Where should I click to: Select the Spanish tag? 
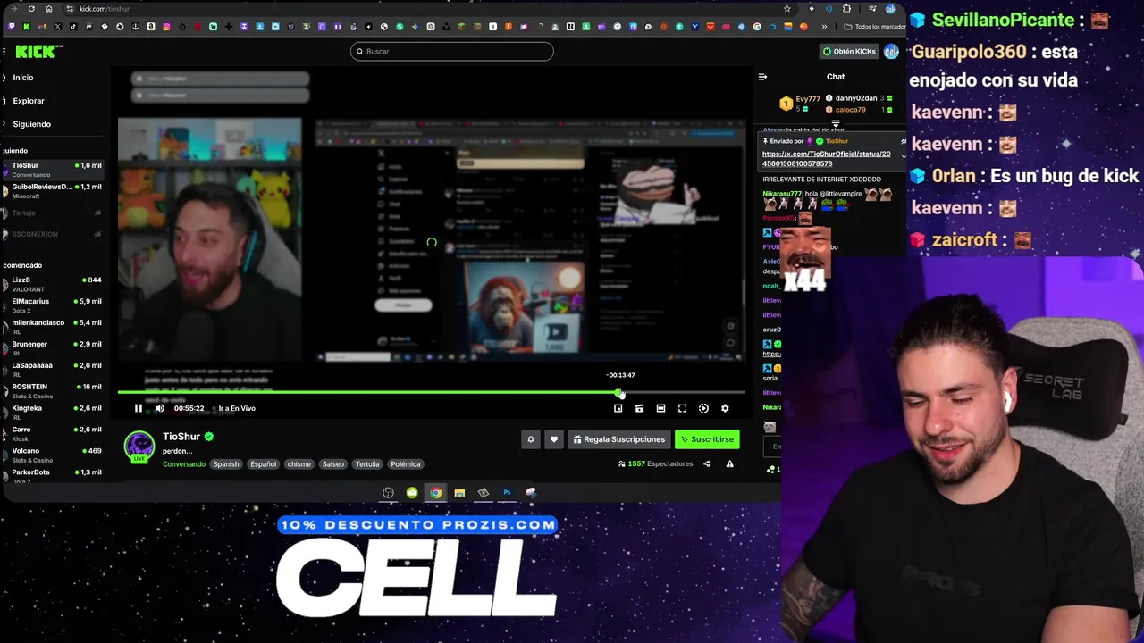(x=226, y=464)
